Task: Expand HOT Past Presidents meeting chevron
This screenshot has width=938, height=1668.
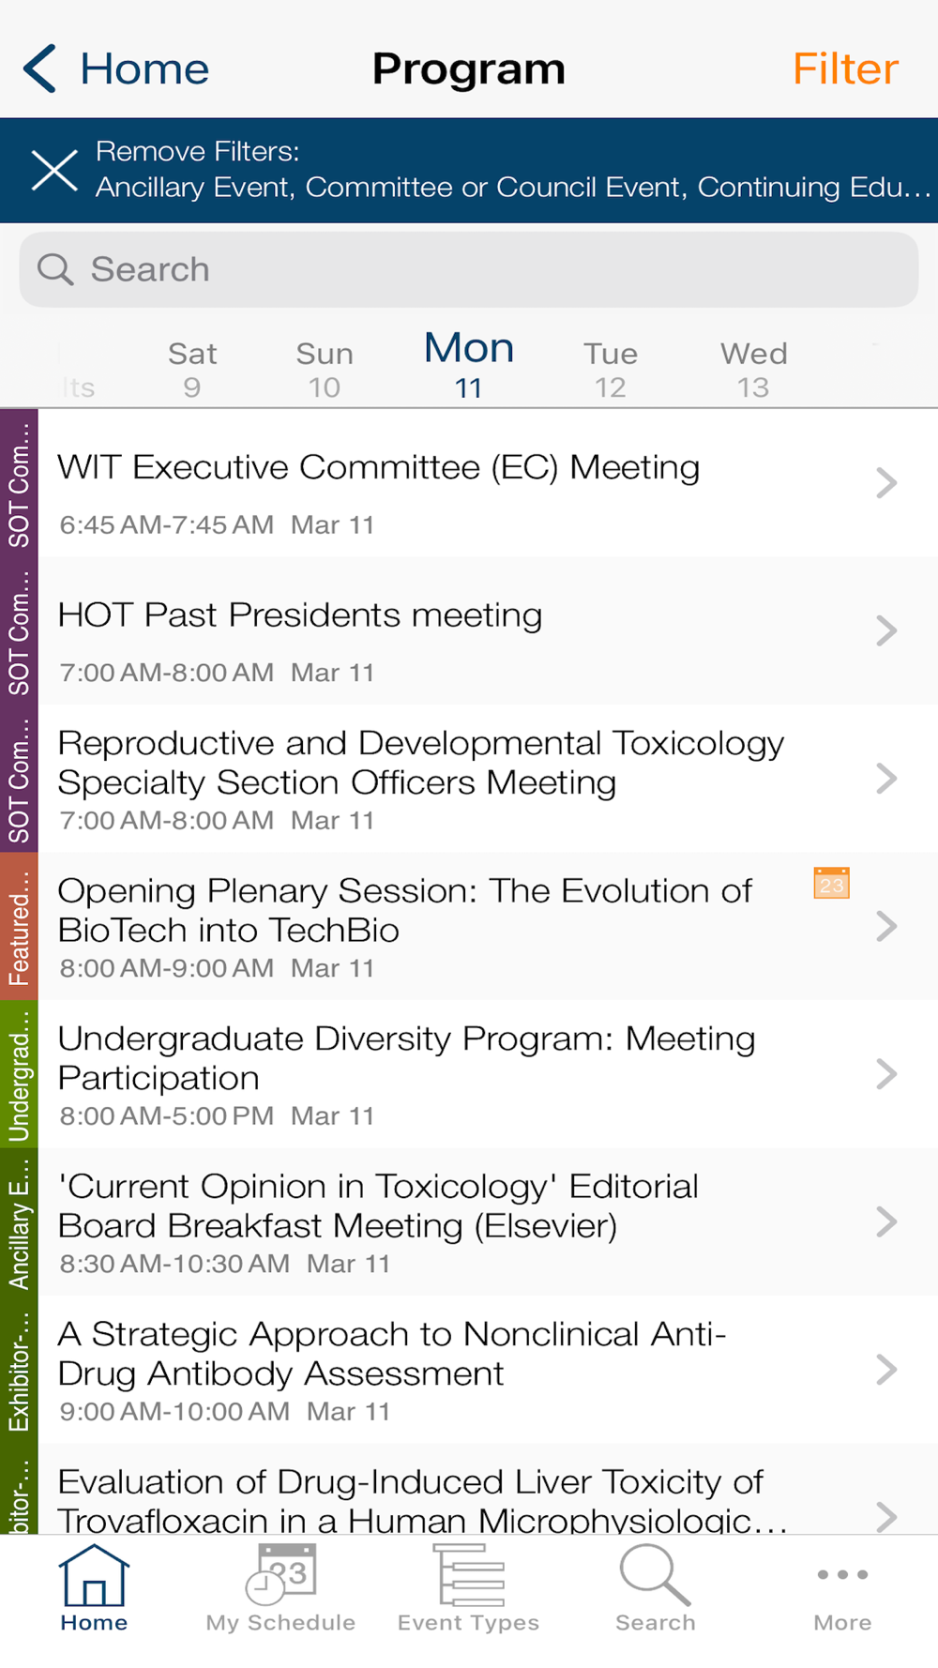Action: pos(886,631)
